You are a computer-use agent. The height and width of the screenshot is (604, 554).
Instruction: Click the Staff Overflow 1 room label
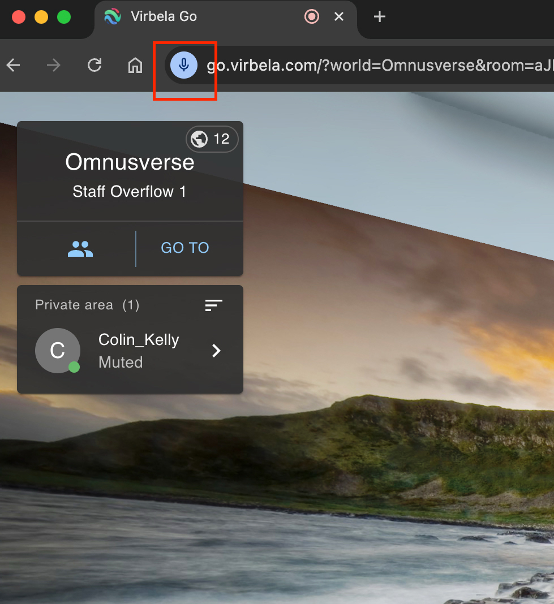(129, 192)
